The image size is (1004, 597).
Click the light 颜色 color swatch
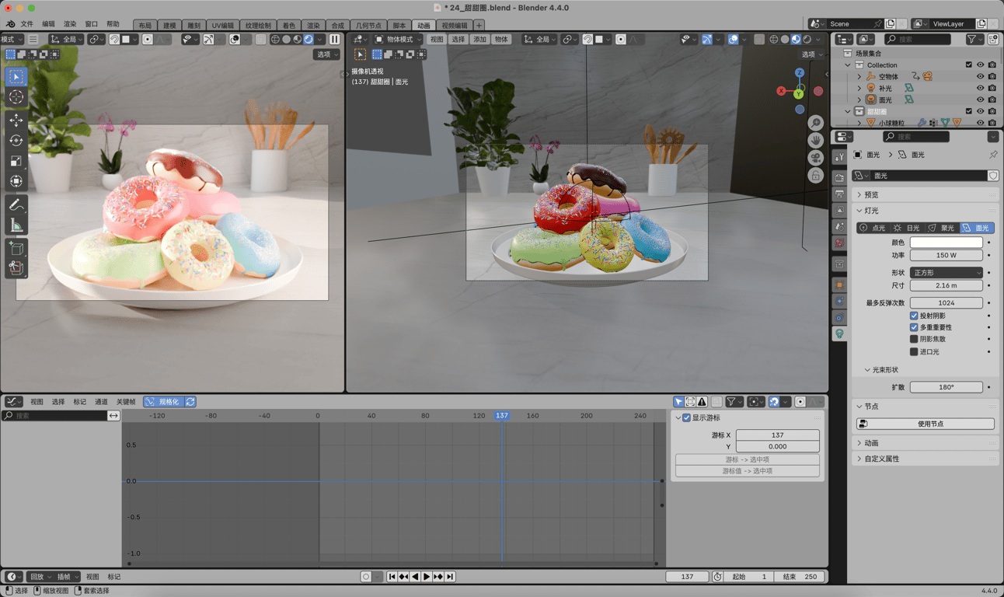[946, 243]
